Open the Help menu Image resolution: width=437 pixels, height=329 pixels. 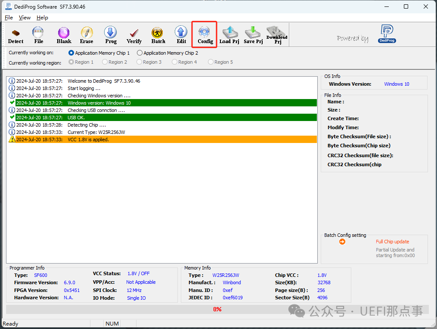pyautogui.click(x=42, y=18)
